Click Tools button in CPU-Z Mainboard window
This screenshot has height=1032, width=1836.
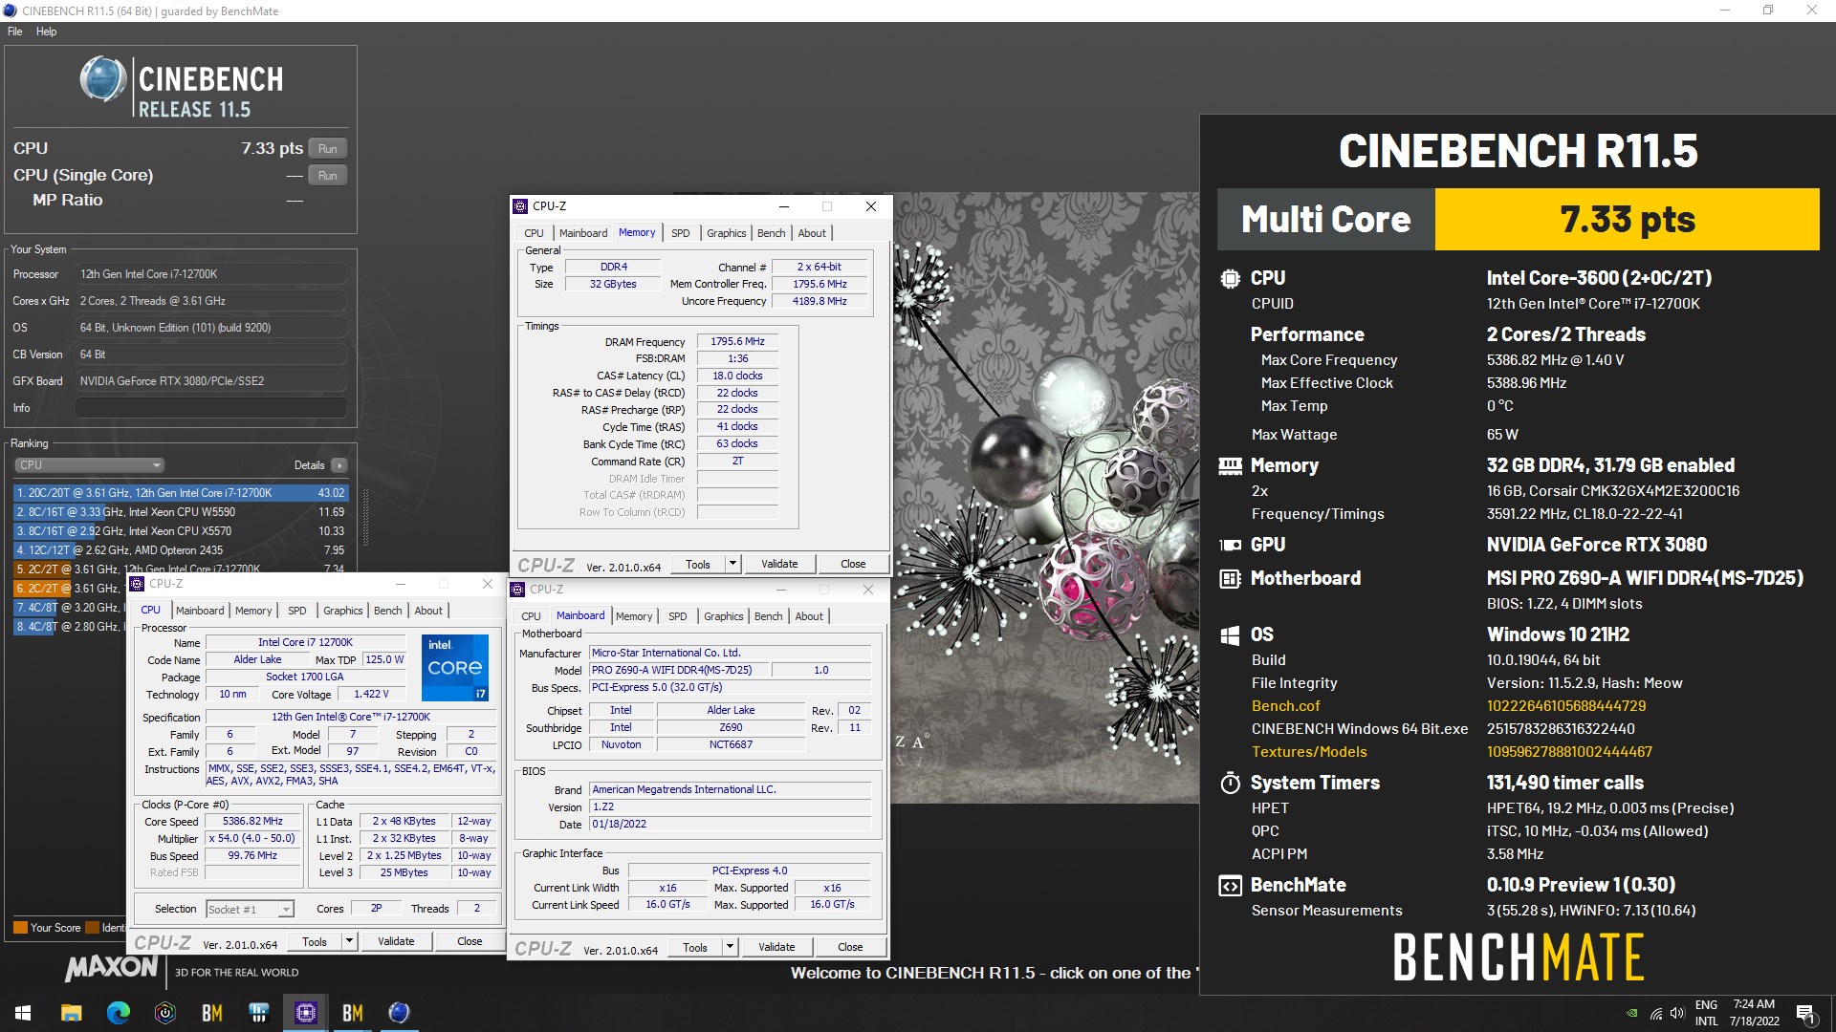click(695, 947)
